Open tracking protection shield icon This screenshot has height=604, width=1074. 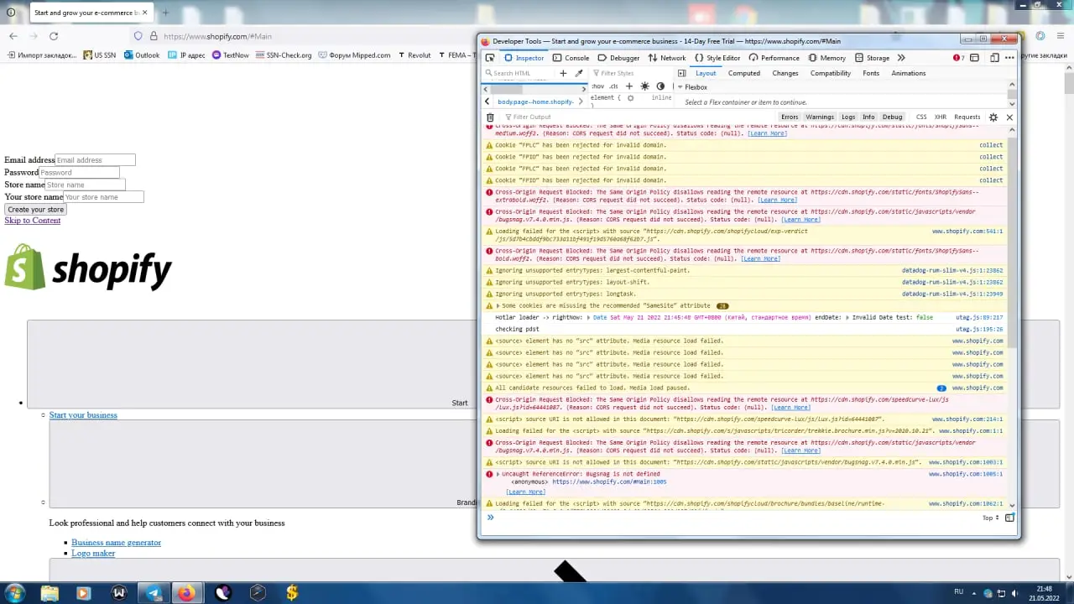[138, 36]
